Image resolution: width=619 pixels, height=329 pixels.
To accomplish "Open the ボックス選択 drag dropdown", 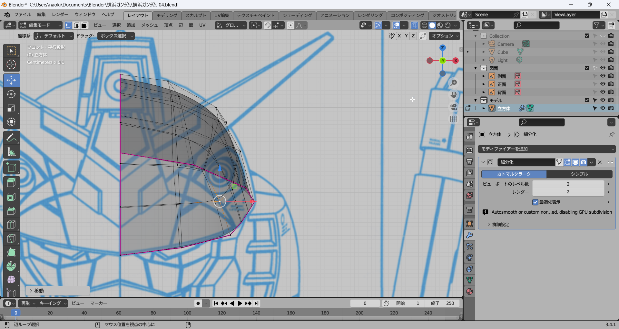I will point(116,36).
